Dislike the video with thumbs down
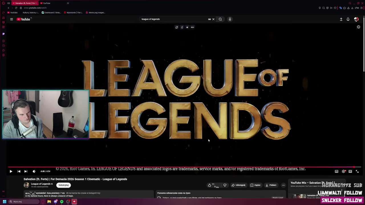 pyautogui.click(x=225, y=185)
